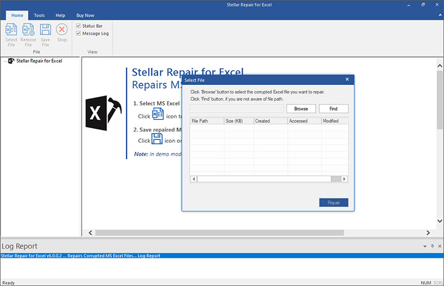444x286 pixels.
Task: Collapse the ribbon with the chevron
Action: [440, 15]
